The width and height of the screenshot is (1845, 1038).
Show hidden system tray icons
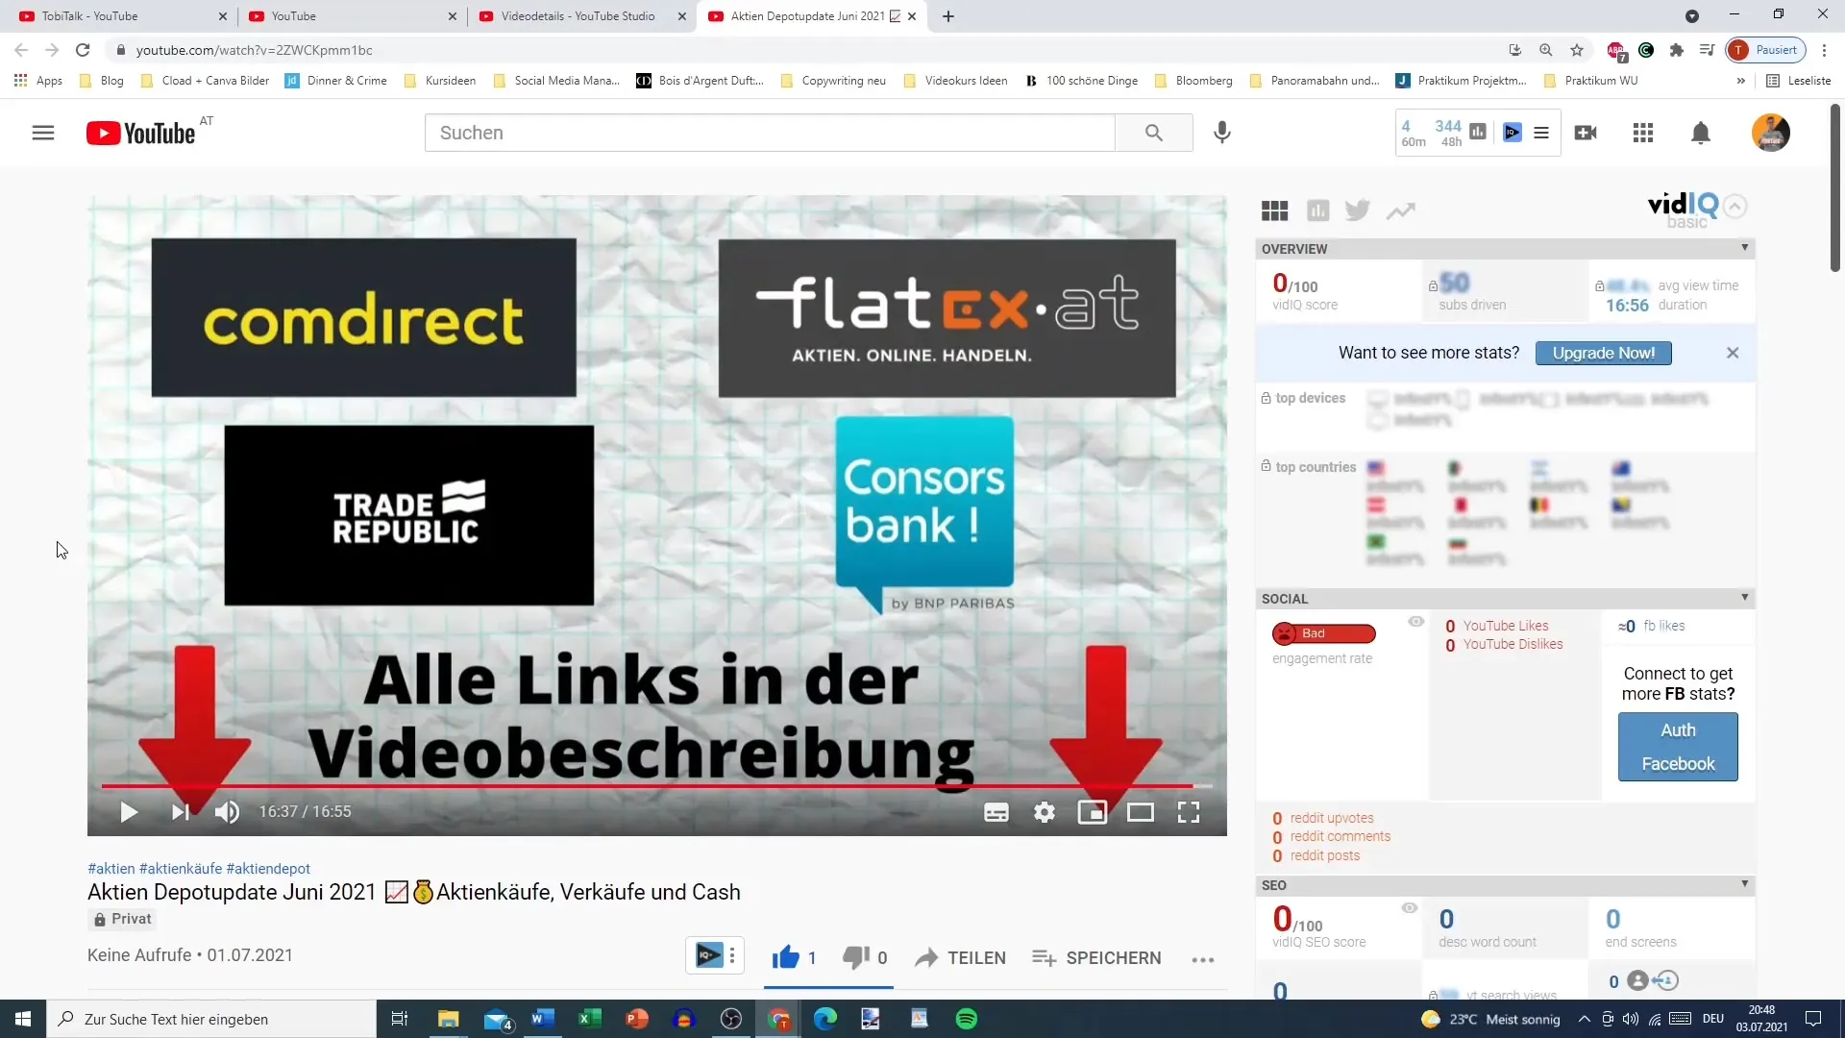tap(1584, 1019)
